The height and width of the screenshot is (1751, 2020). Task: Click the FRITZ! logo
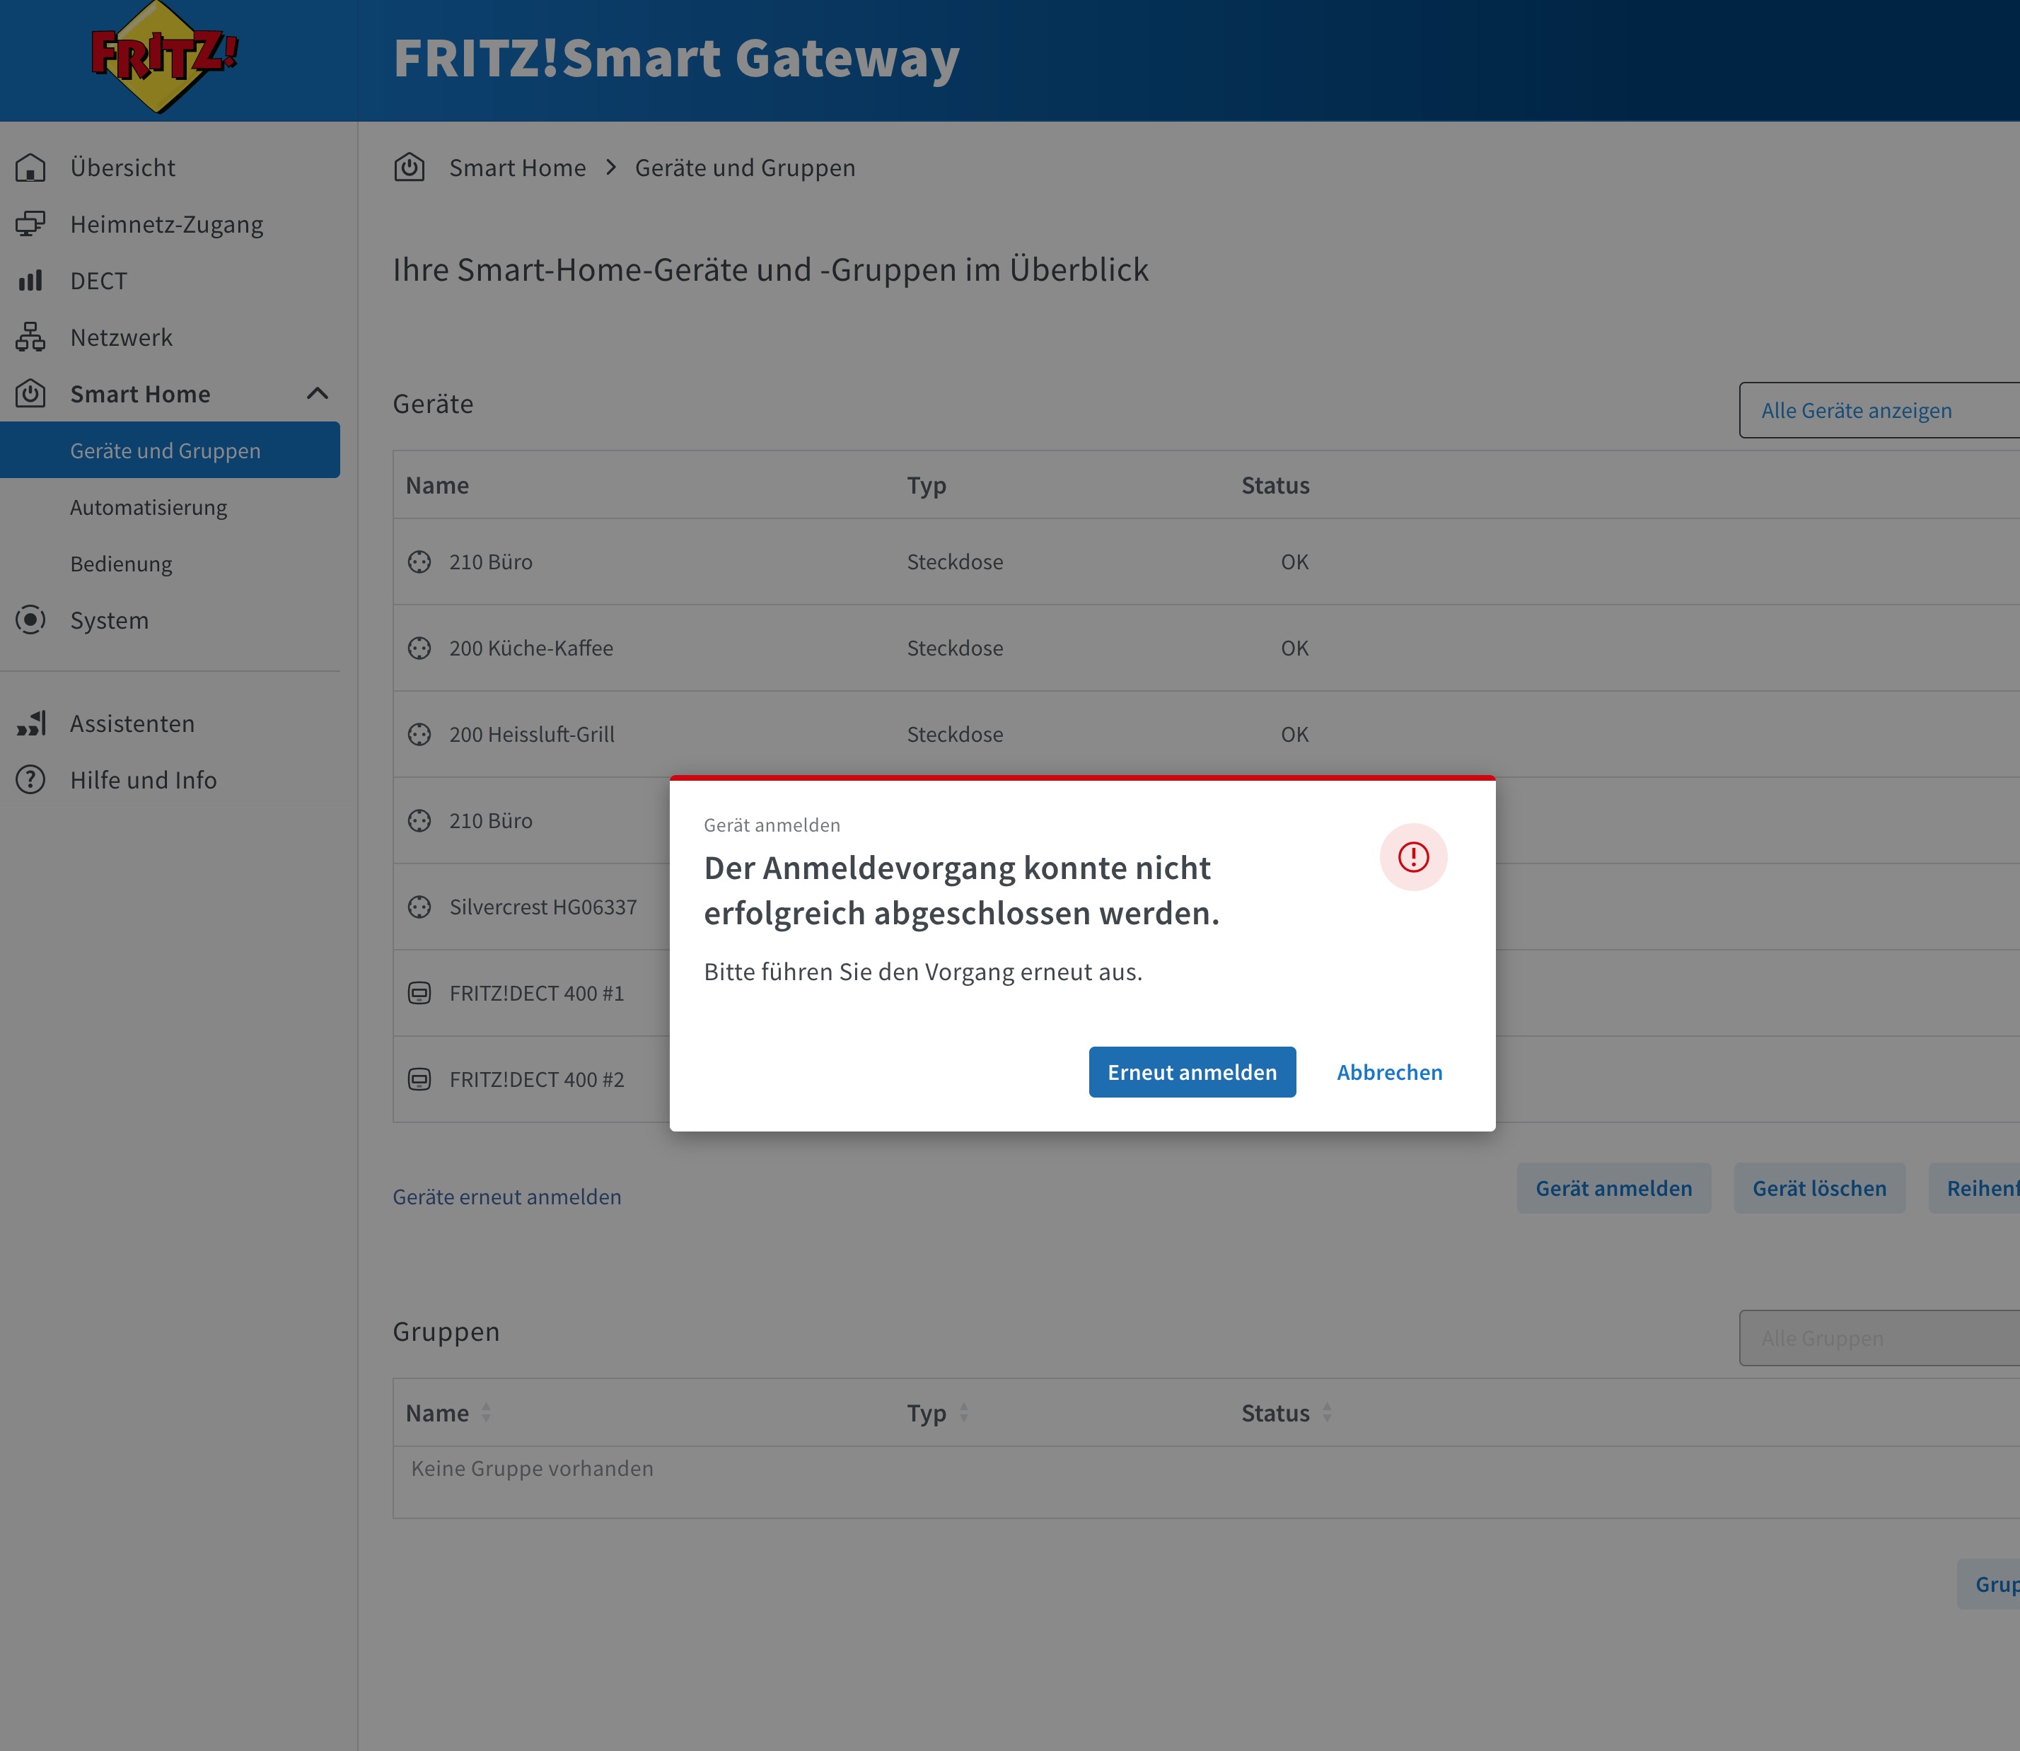tap(163, 57)
